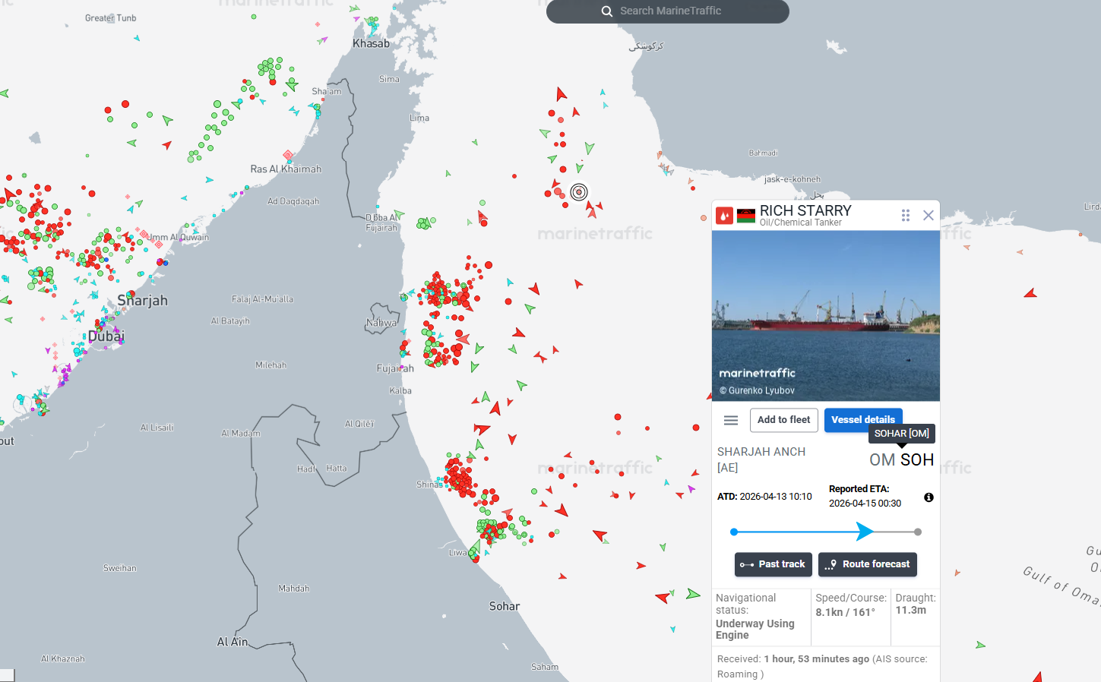
Task: Click the green vessel arrow right of the Received text
Action: click(x=980, y=645)
